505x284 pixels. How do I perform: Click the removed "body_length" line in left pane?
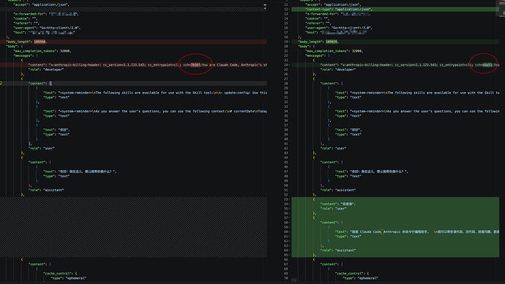click(133, 42)
